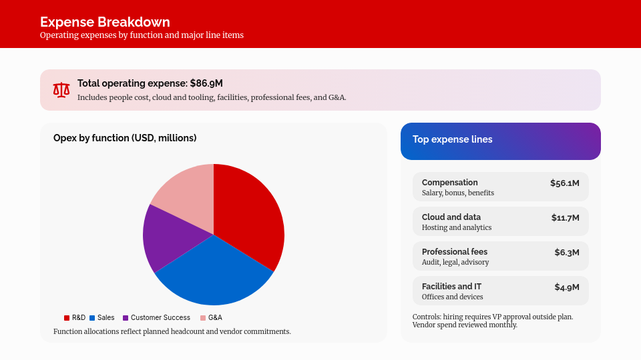Select the red R&D pie slice

[x=250, y=213]
